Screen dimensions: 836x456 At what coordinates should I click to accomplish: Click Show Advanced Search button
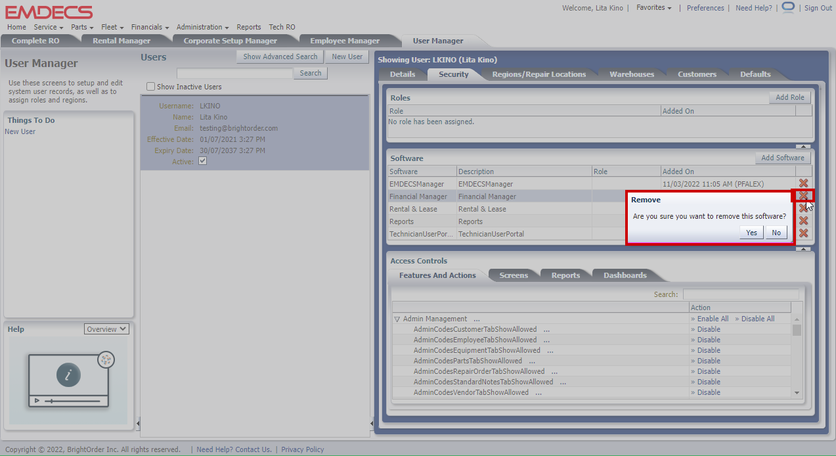[280, 57]
